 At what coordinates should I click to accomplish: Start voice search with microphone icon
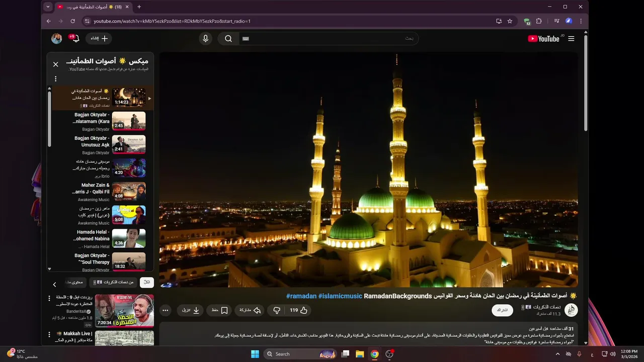205,39
